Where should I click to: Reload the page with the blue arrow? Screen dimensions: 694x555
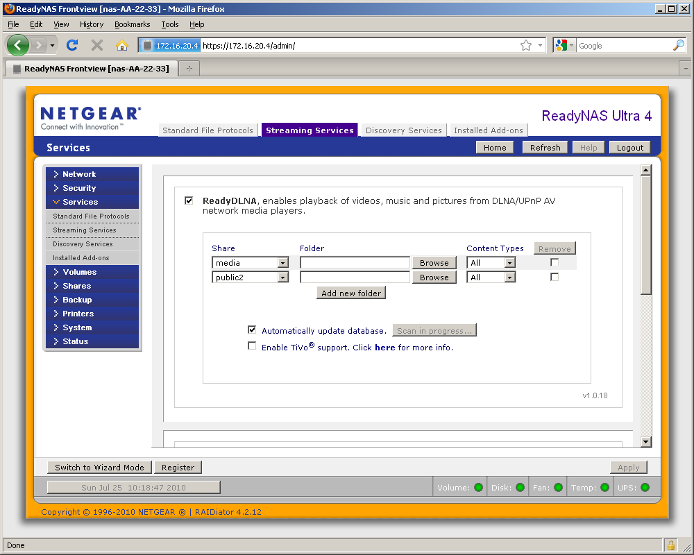coord(72,45)
